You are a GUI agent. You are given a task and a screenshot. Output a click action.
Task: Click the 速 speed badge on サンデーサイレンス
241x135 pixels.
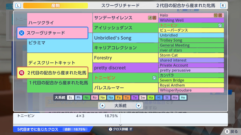click(150, 18)
